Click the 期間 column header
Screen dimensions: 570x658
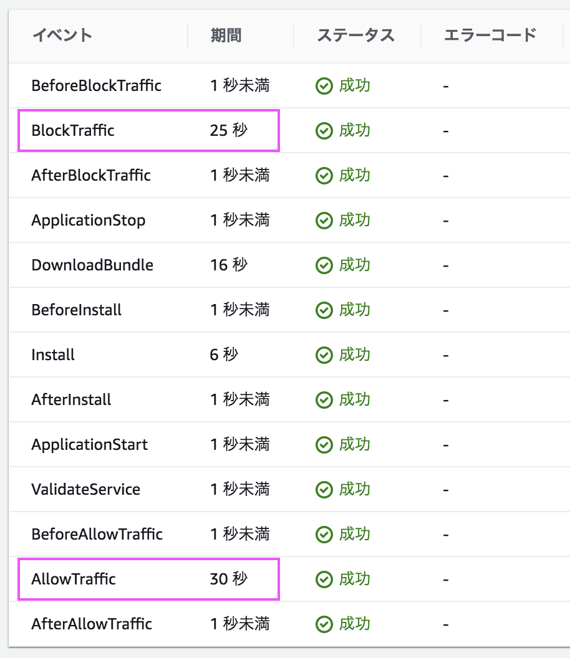[x=226, y=36]
